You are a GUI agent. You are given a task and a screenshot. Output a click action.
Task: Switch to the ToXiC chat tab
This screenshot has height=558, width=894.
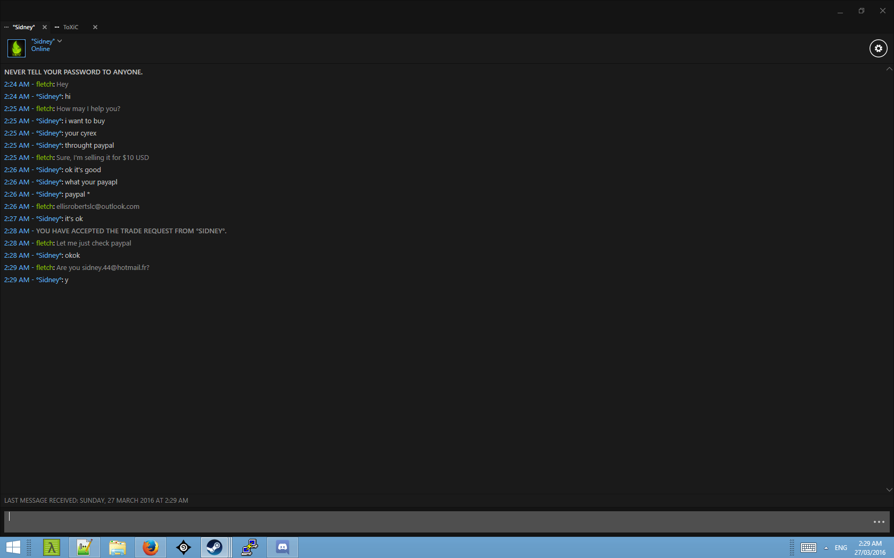pos(70,27)
